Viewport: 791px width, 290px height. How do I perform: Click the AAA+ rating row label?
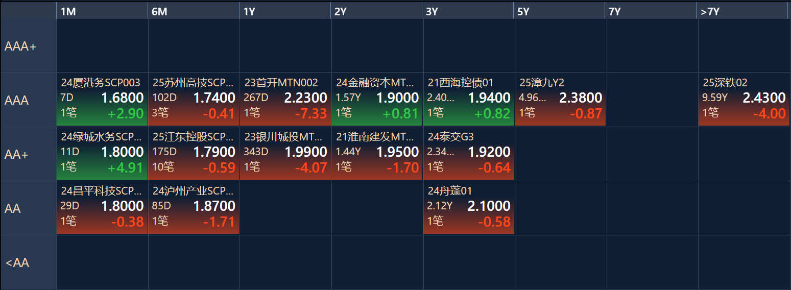pyautogui.click(x=29, y=46)
